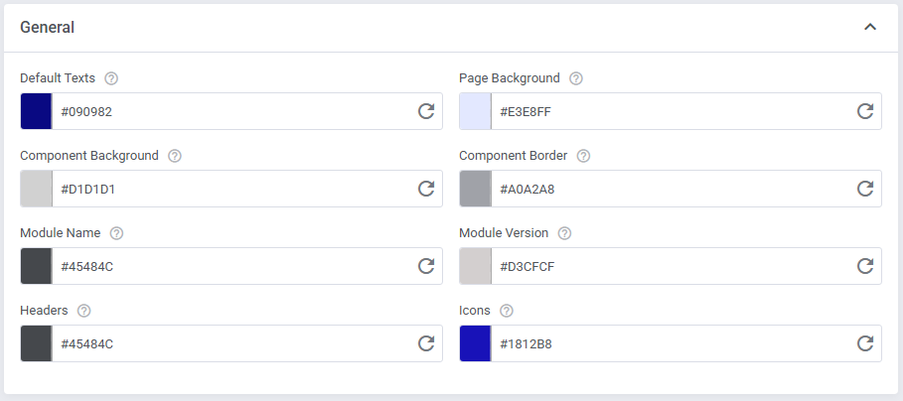
Task: Show help for Module Version
Action: point(564,233)
